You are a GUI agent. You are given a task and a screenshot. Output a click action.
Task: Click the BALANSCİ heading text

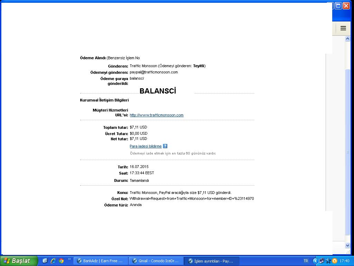click(x=158, y=91)
